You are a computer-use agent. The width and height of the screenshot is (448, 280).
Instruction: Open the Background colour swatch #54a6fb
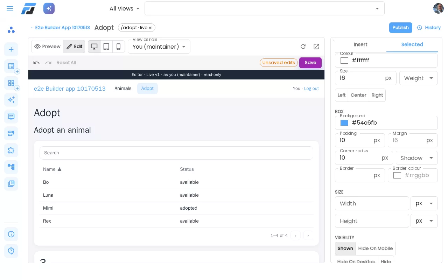[x=344, y=123]
